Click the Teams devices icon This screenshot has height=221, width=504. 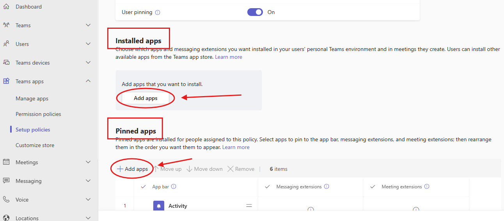[6, 63]
